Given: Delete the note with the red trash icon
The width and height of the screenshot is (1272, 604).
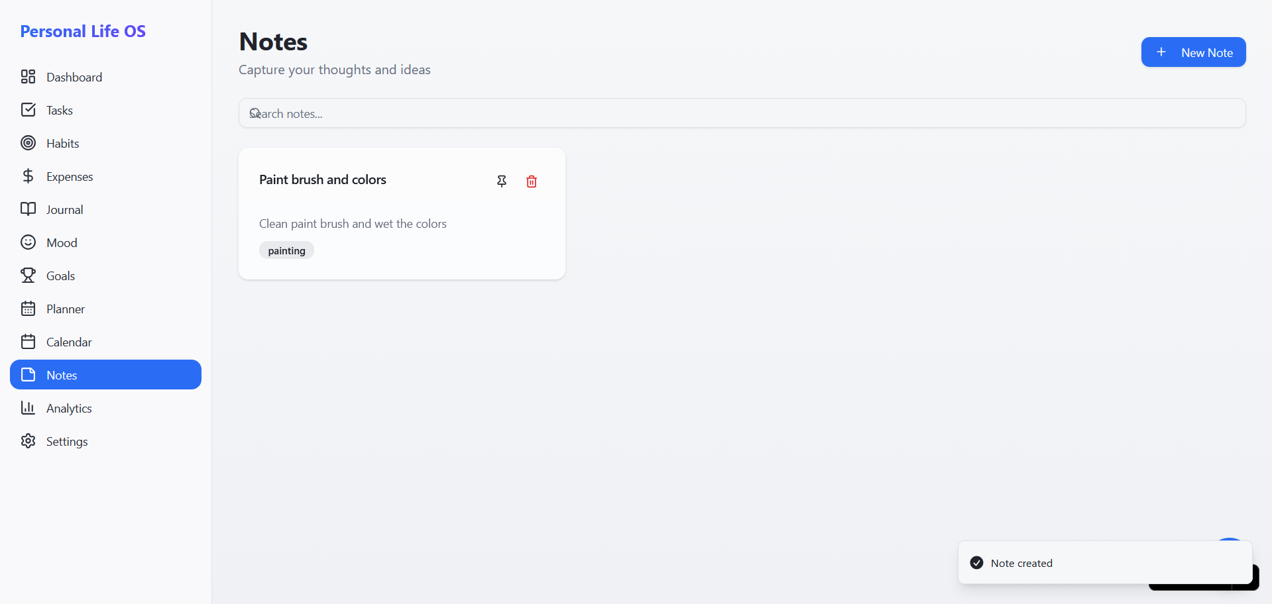Looking at the screenshot, I should [532, 181].
